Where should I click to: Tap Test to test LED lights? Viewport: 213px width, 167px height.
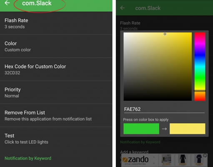[x=56, y=139]
